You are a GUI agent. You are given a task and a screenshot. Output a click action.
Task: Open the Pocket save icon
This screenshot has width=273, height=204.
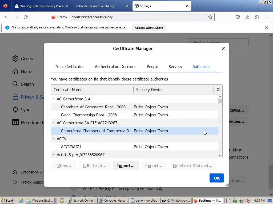click(x=238, y=17)
